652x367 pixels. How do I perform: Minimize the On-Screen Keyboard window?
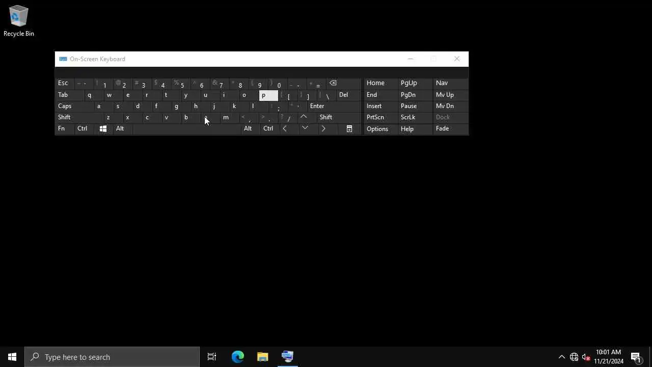411,59
